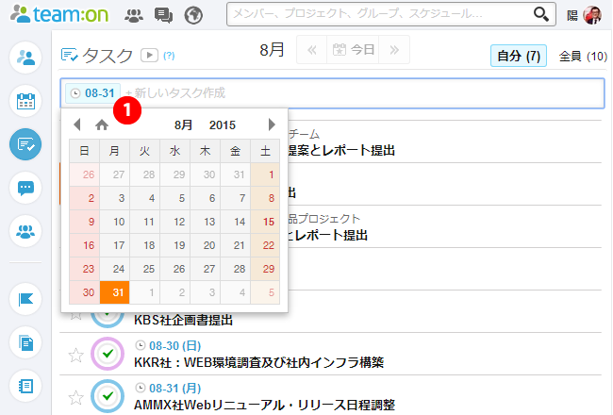
Task: Click date picker next month arrow
Action: tap(272, 124)
